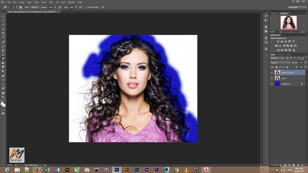
Task: Switch to the Histogram tab
Action: pos(274,13)
